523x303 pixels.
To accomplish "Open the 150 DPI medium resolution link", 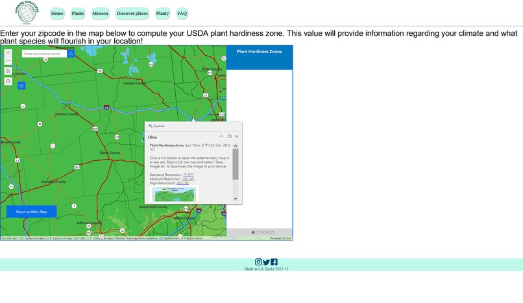I will 188,179.
